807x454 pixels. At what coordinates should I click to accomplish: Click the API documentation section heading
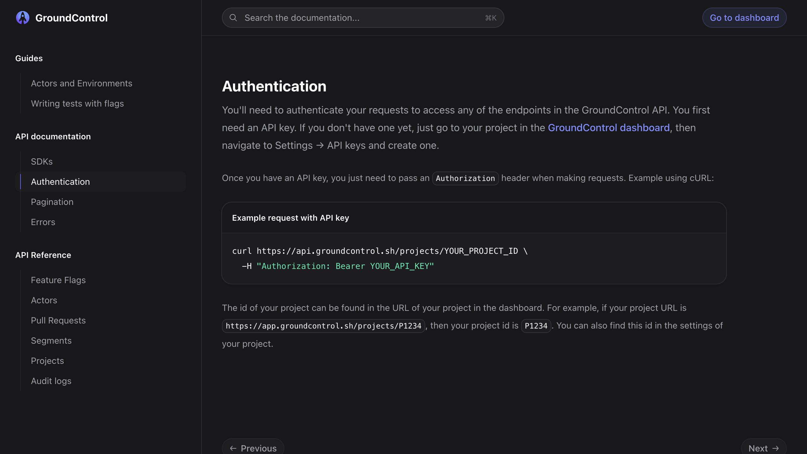(x=53, y=137)
